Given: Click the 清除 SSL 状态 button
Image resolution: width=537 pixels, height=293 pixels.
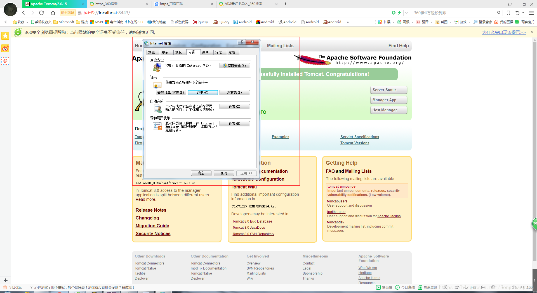Looking at the screenshot, I should (171, 93).
